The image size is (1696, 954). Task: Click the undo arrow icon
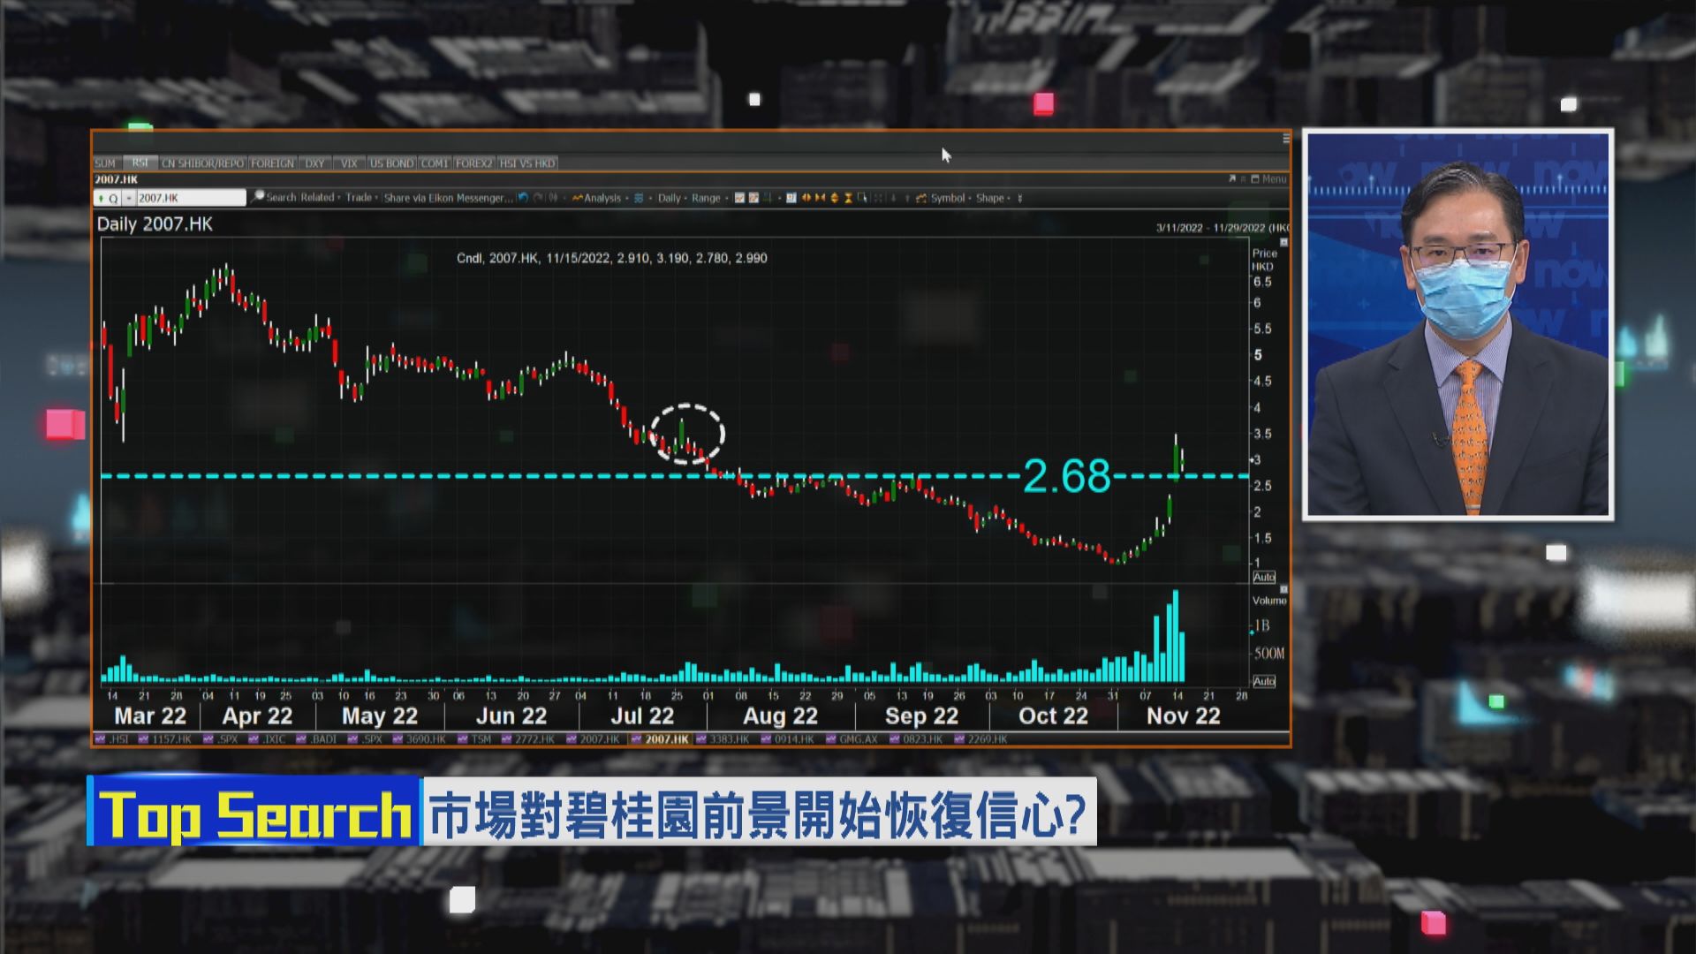[522, 198]
